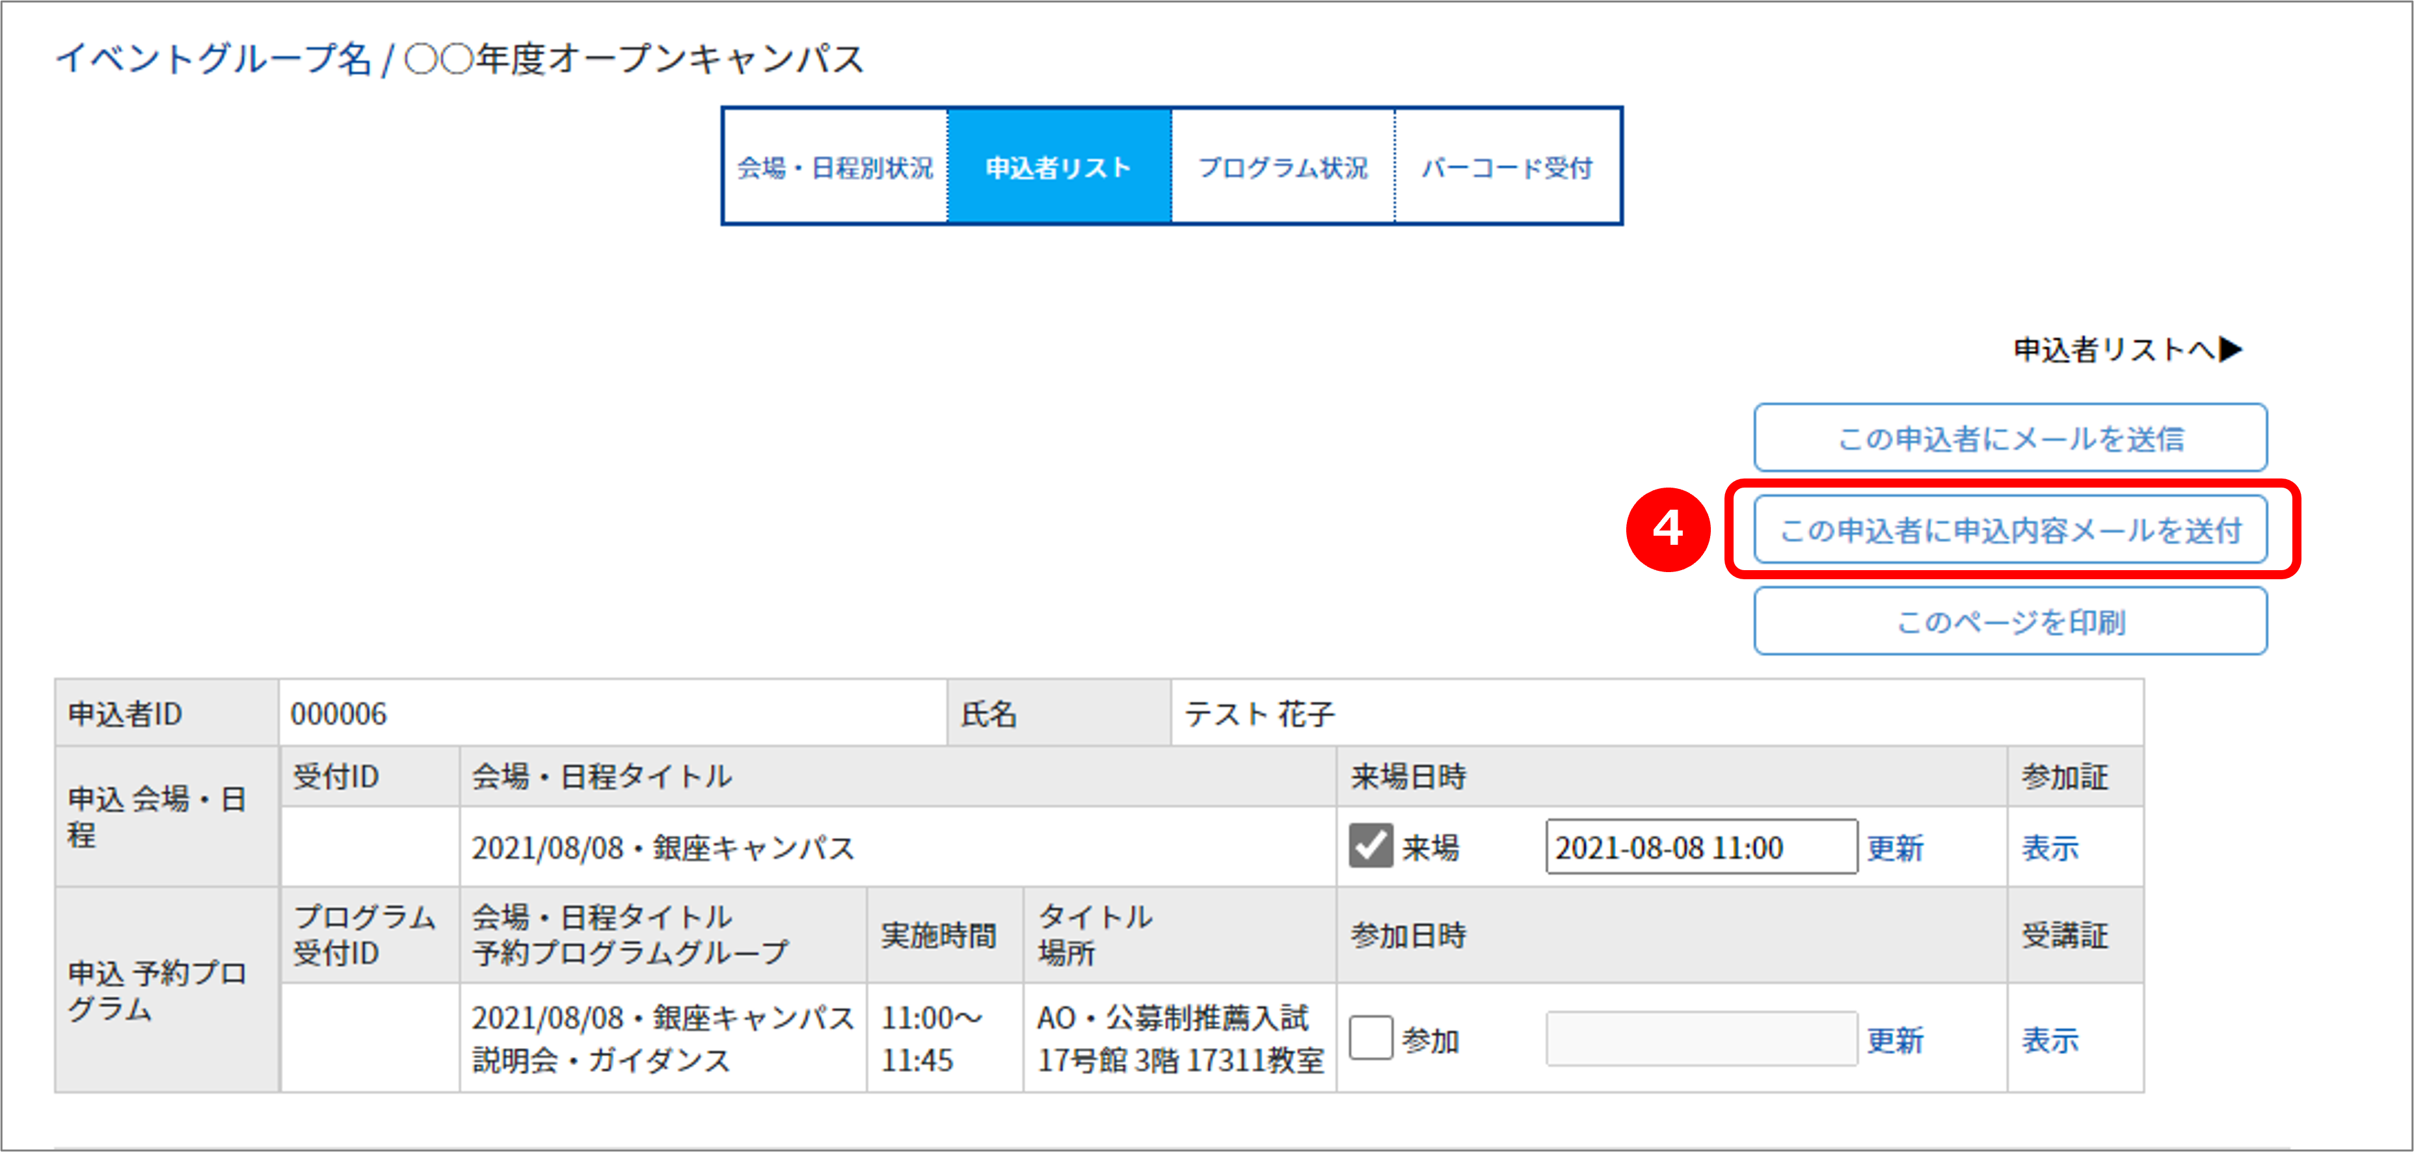Image resolution: width=2414 pixels, height=1152 pixels.
Task: Click このページを印刷 button
Action: (x=2010, y=621)
